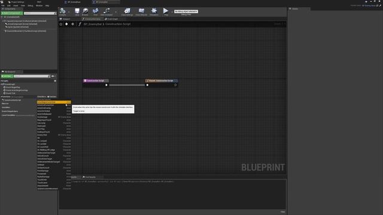The height and width of the screenshot is (215, 383).
Task: Switch to the BP_EnemyBase editor tab
Action: (72, 2)
